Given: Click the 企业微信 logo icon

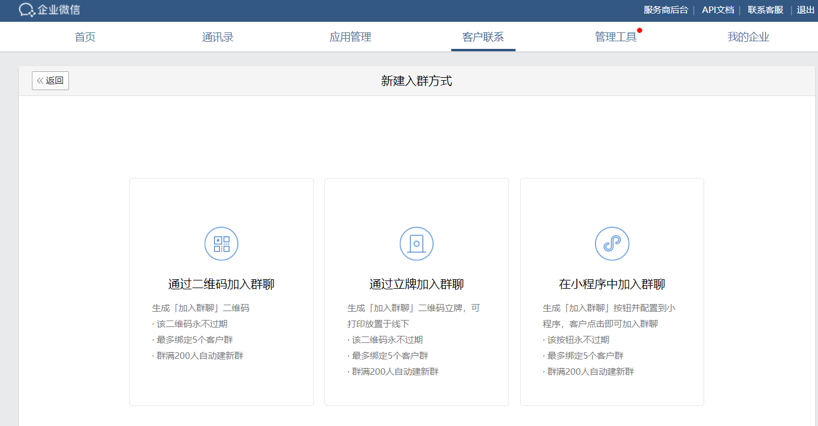Looking at the screenshot, I should 27,9.
